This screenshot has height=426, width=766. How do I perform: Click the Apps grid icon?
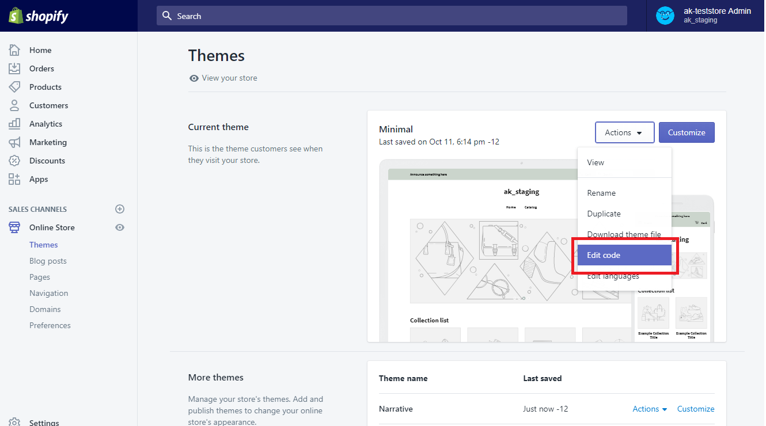(14, 179)
